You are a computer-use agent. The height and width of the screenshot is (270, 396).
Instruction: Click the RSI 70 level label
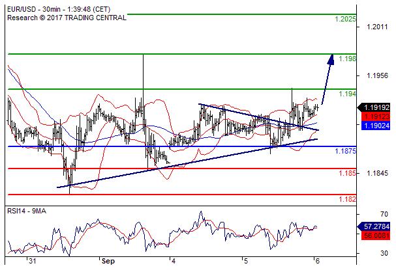click(384, 214)
